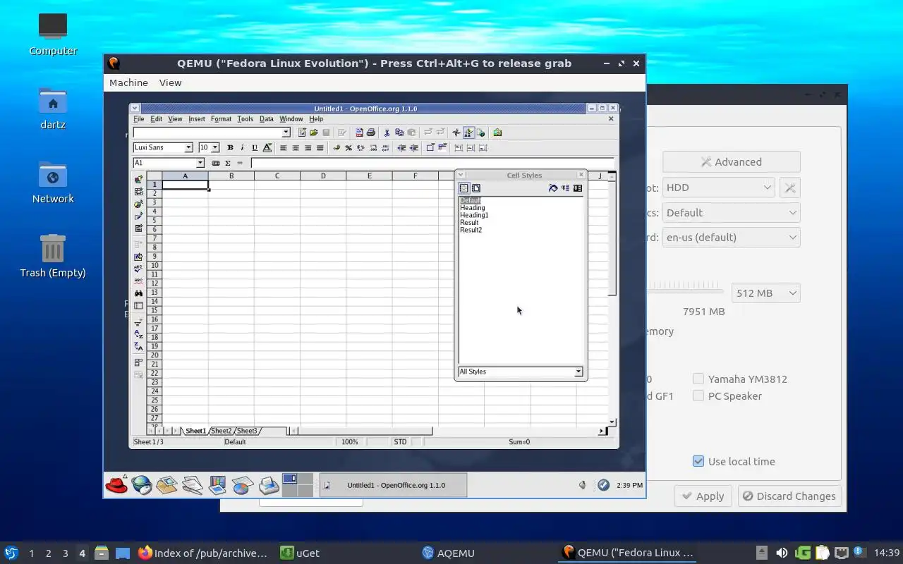The width and height of the screenshot is (903, 564).
Task: Toggle the PC Speaker checkbox in AQEMU
Action: 698,396
